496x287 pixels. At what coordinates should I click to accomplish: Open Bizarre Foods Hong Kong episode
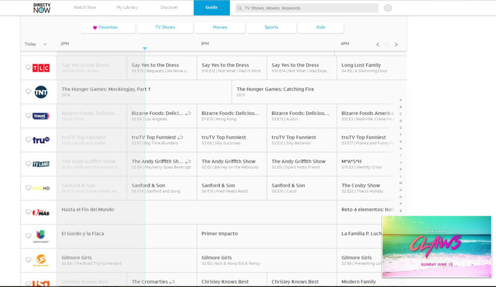(232, 116)
